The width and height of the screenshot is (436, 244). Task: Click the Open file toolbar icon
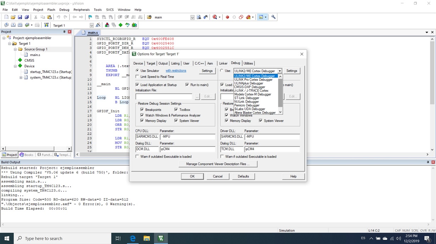pos(13,17)
